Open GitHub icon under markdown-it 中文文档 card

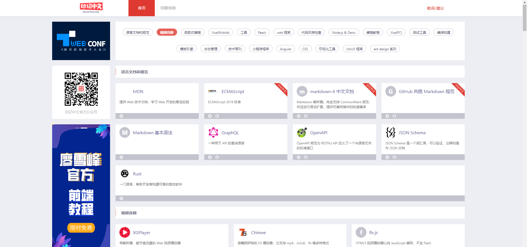pyautogui.click(x=306, y=116)
